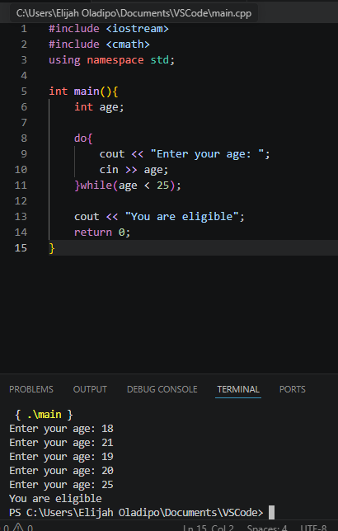Place cursor on 'int main(){' line
This screenshot has width=338, height=531.
(x=83, y=92)
